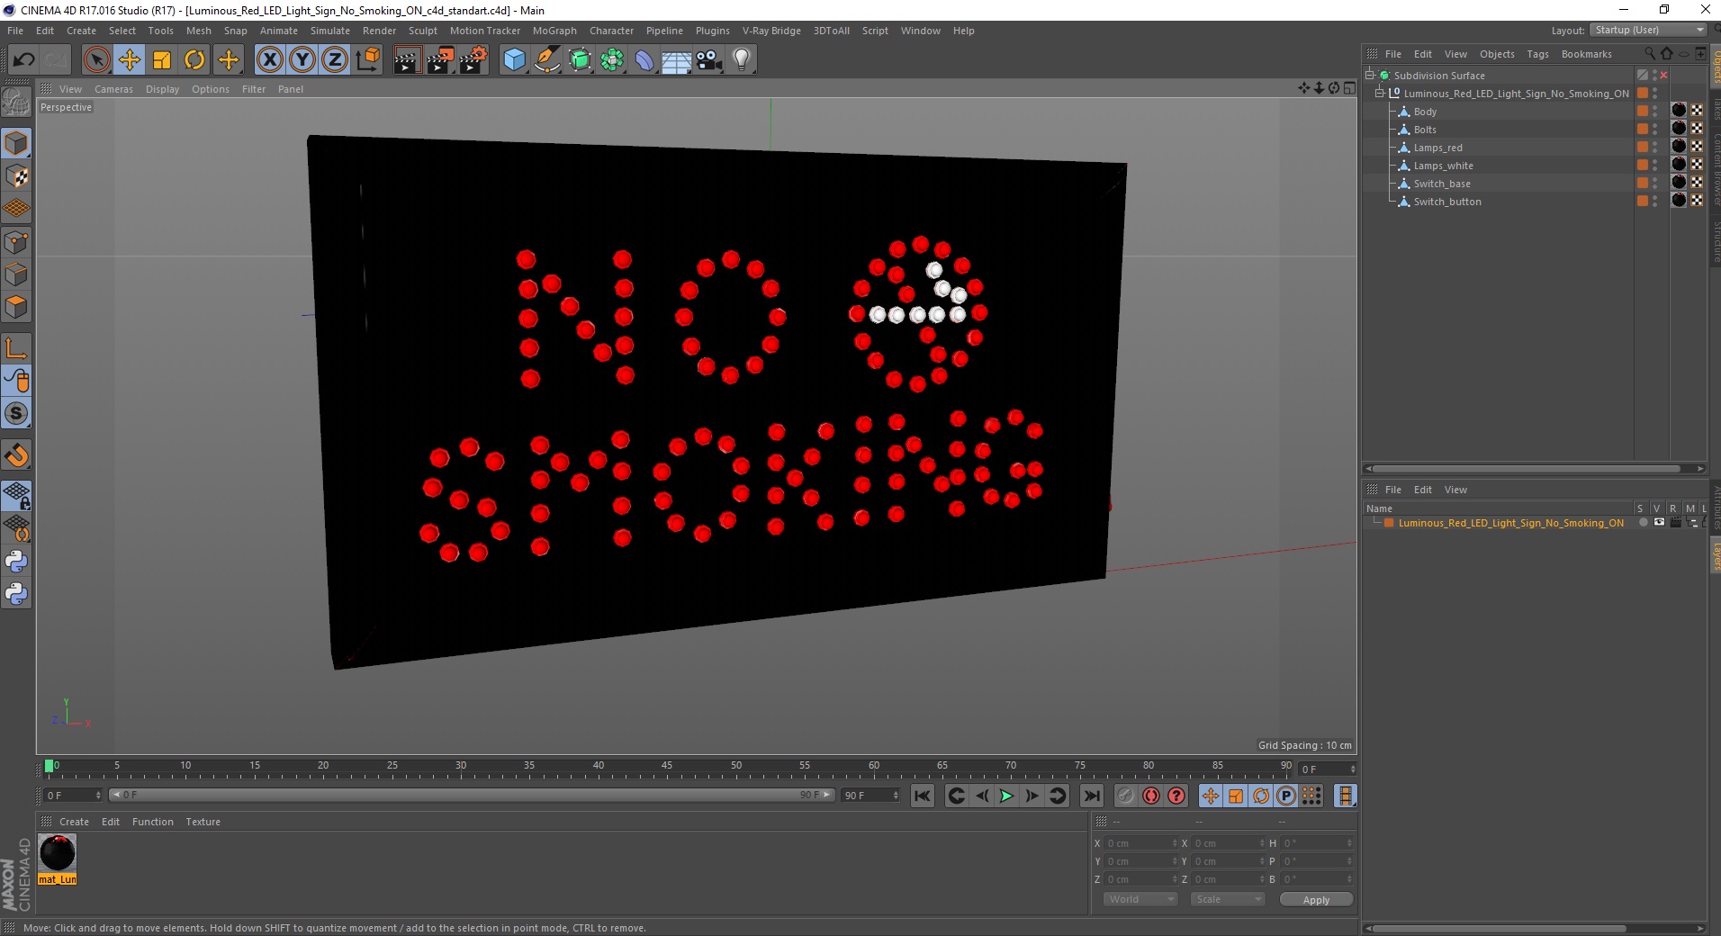Toggle Z axis lock

coord(335,60)
